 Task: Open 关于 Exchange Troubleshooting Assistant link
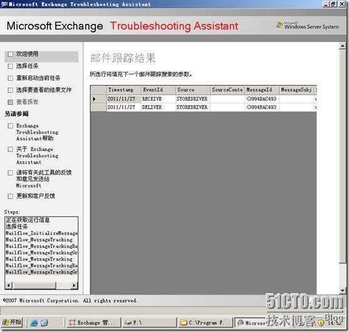click(37, 155)
